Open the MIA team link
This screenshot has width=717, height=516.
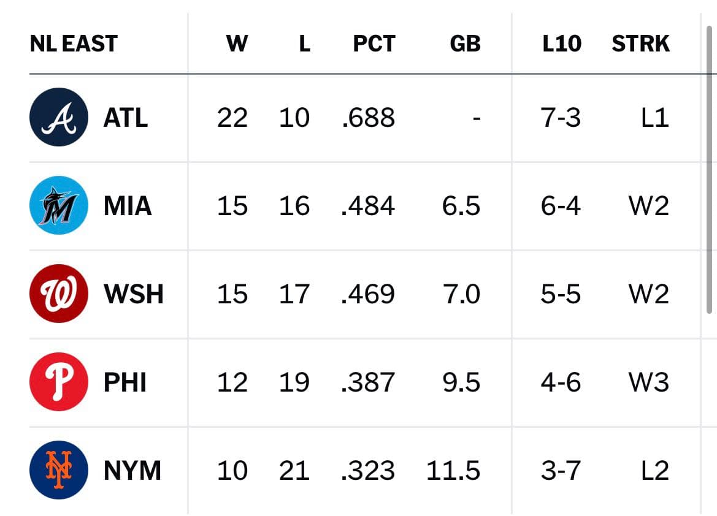[x=128, y=206]
